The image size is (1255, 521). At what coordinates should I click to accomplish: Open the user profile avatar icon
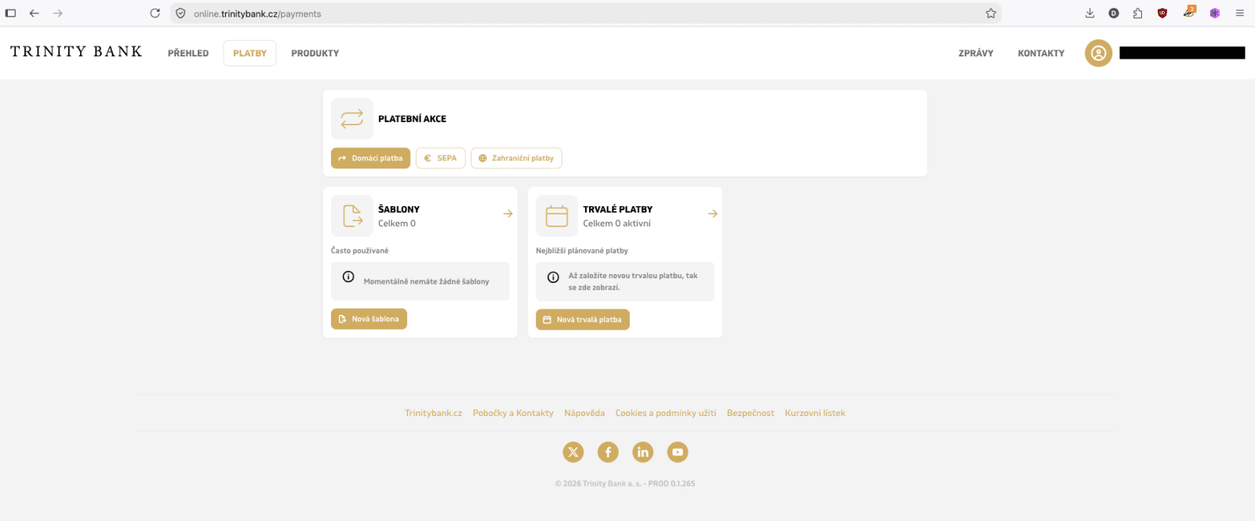click(x=1098, y=53)
